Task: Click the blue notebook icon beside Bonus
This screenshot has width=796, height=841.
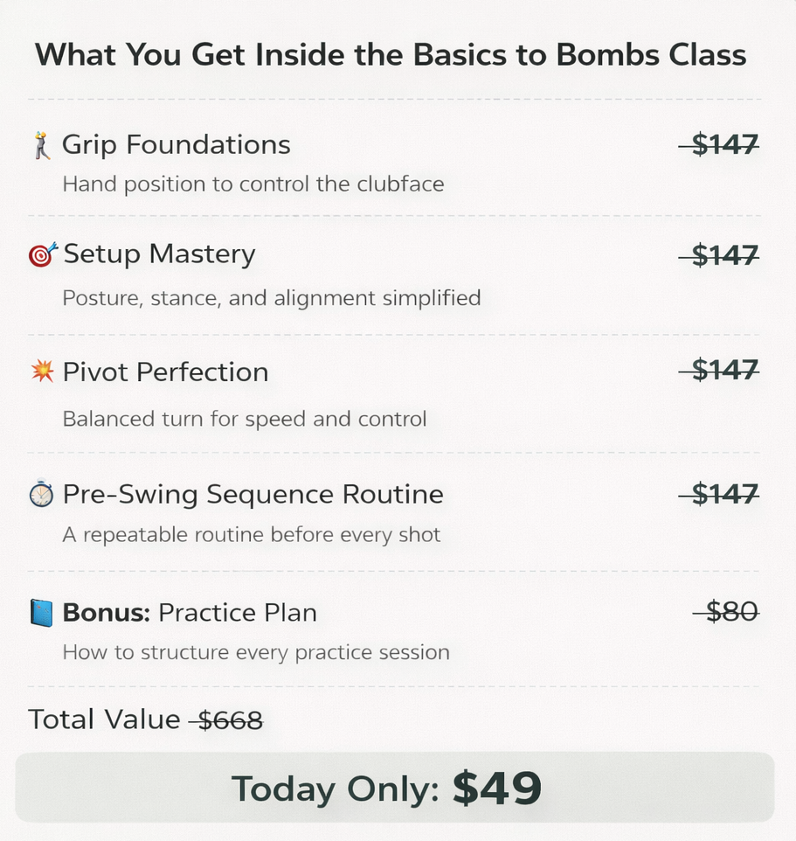Action: pyautogui.click(x=41, y=613)
